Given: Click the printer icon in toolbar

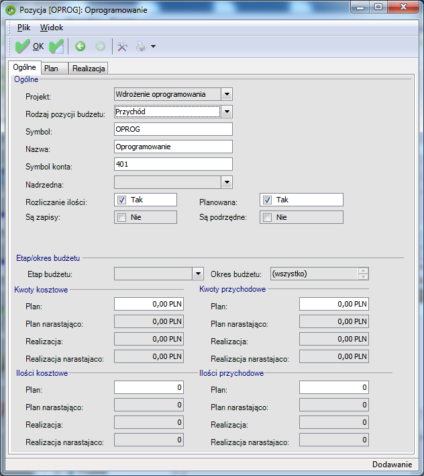Looking at the screenshot, I should [140, 46].
